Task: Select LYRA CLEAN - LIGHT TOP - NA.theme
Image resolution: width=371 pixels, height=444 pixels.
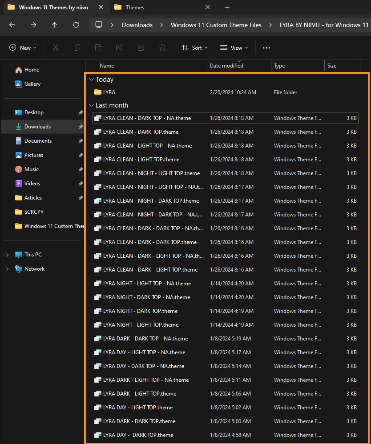Action: 226,145
